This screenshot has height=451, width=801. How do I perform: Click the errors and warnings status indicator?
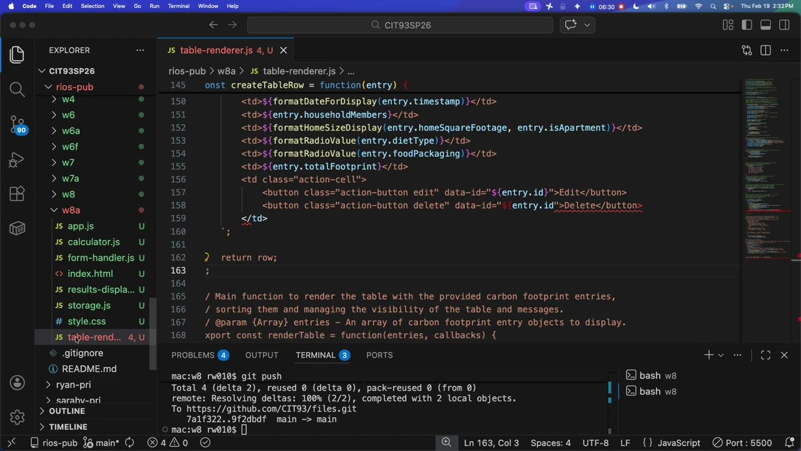tap(168, 443)
